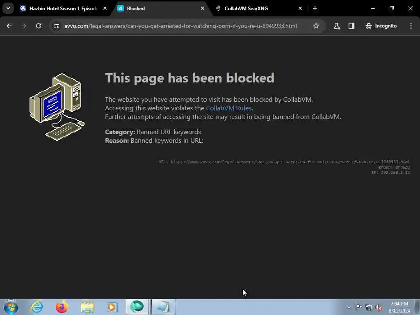Open a new tab with plus button
Screen dimensions: 420x315
[x=315, y=8]
